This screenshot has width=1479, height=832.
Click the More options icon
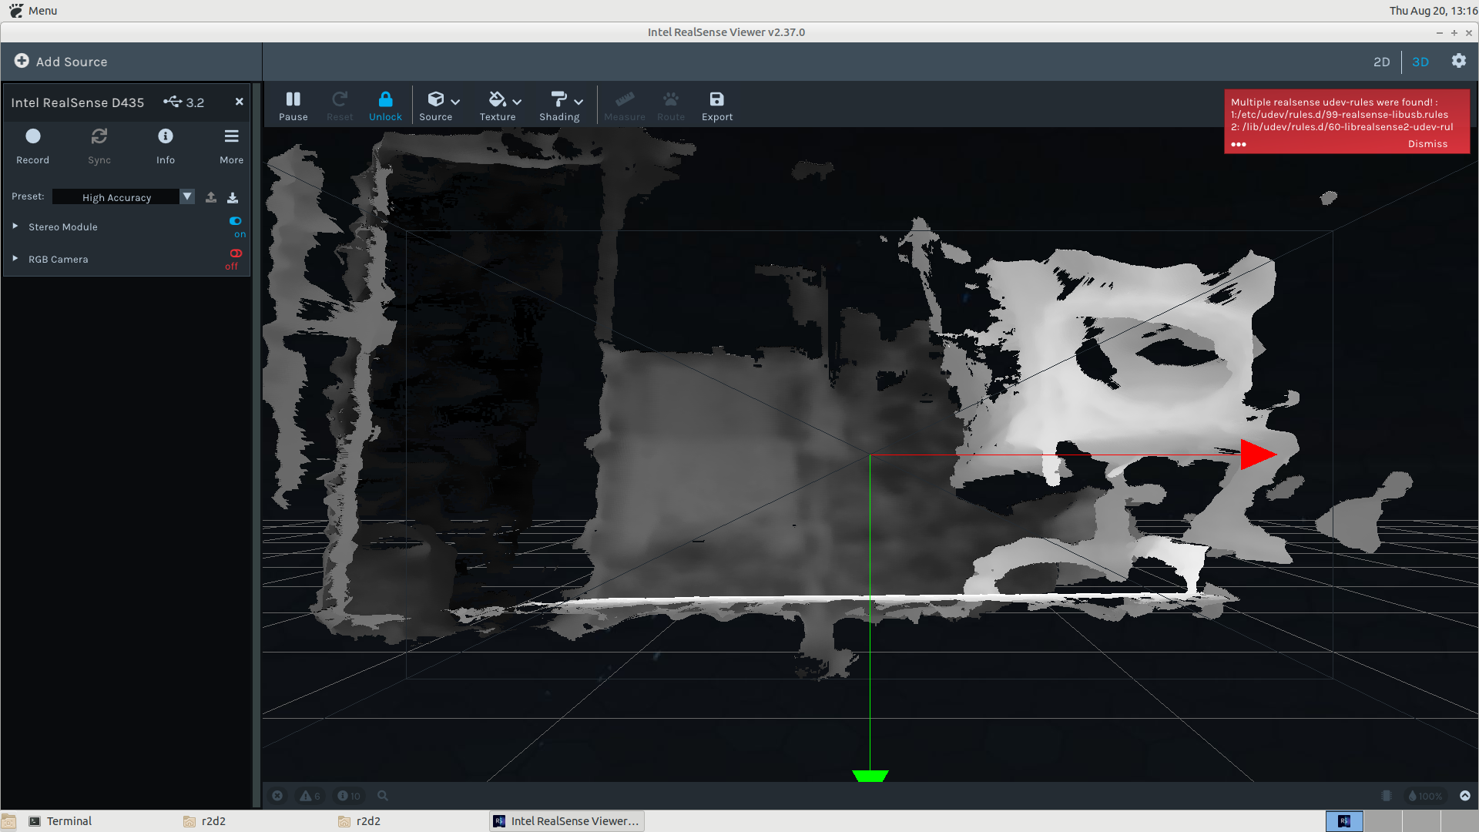click(x=230, y=136)
